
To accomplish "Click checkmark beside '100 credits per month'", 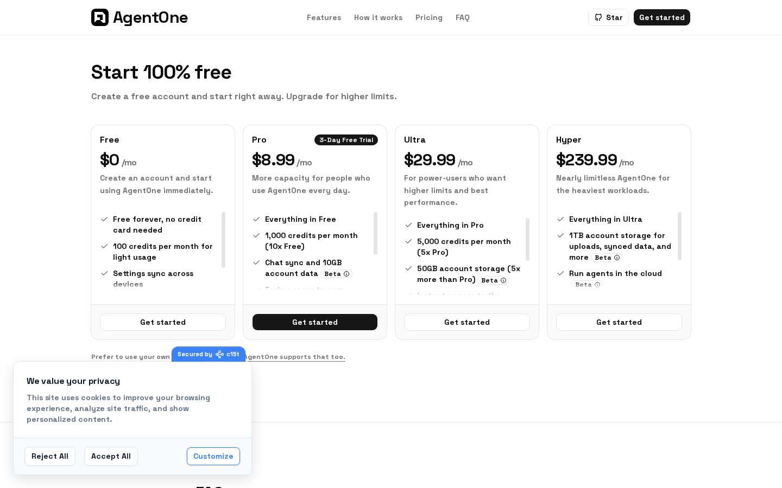I will (x=104, y=246).
